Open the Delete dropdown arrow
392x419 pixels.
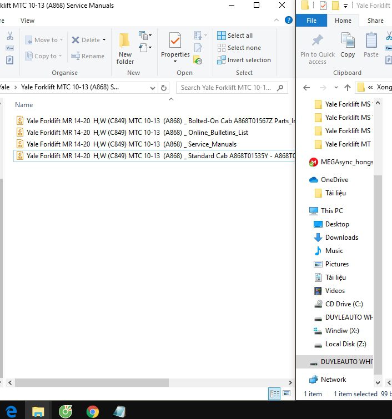[x=104, y=40]
